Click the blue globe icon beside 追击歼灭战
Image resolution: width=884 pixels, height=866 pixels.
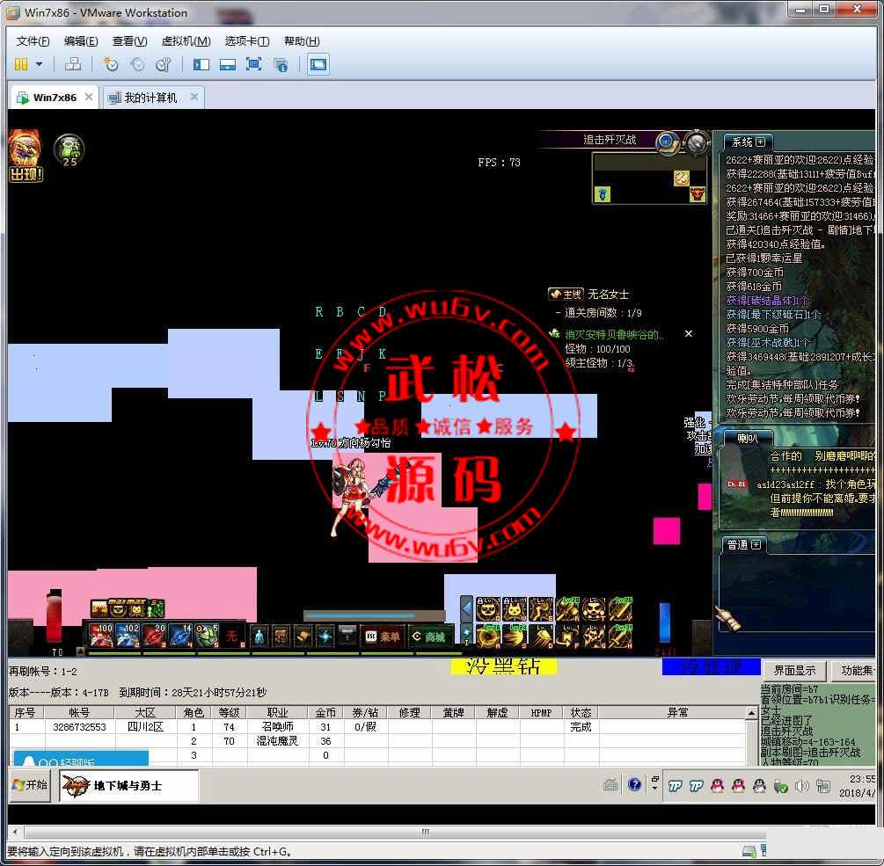click(x=668, y=142)
